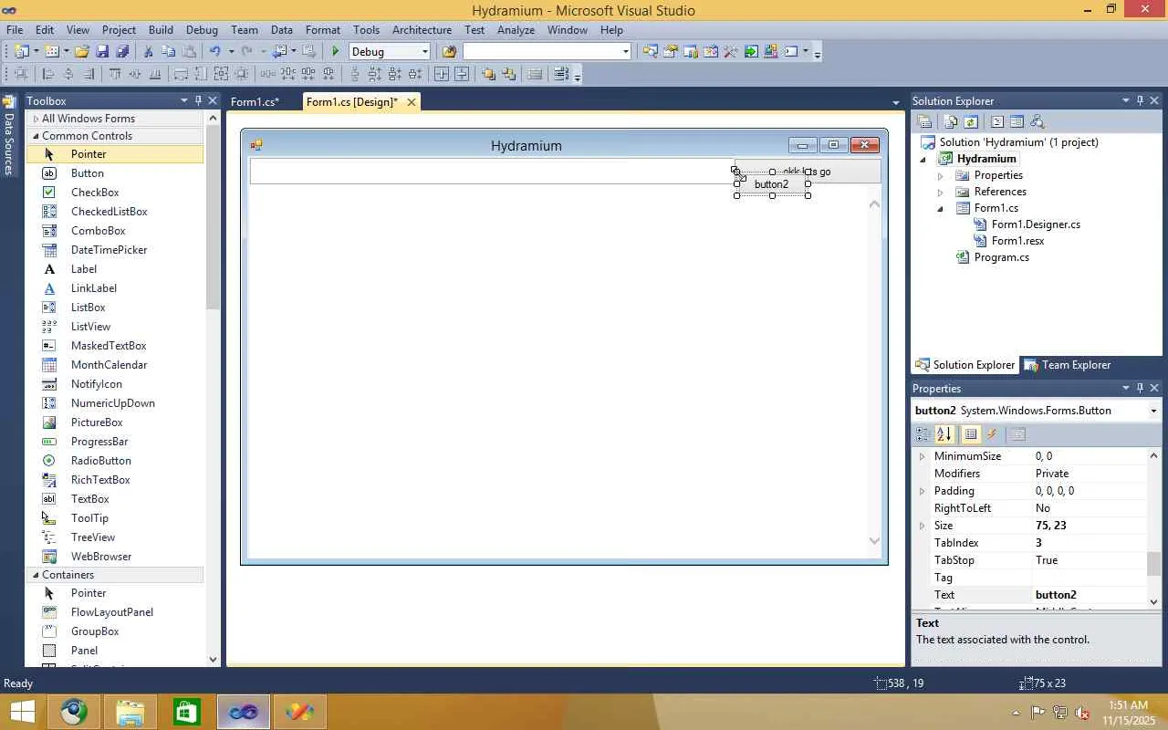Click the Refresh icon in Solution Explorer
1168x730 pixels.
pyautogui.click(x=971, y=121)
